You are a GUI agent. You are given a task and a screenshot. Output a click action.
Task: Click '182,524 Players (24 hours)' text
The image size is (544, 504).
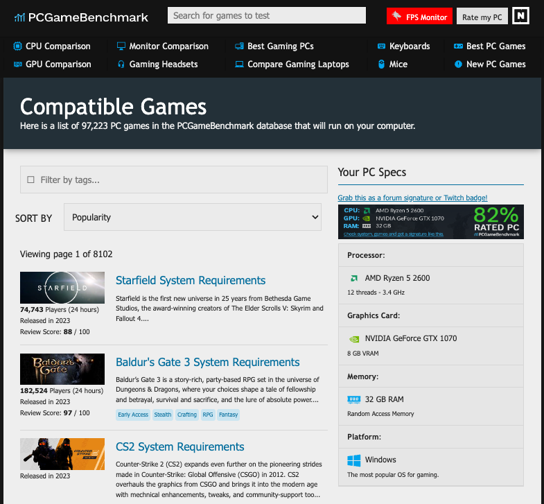[62, 391]
